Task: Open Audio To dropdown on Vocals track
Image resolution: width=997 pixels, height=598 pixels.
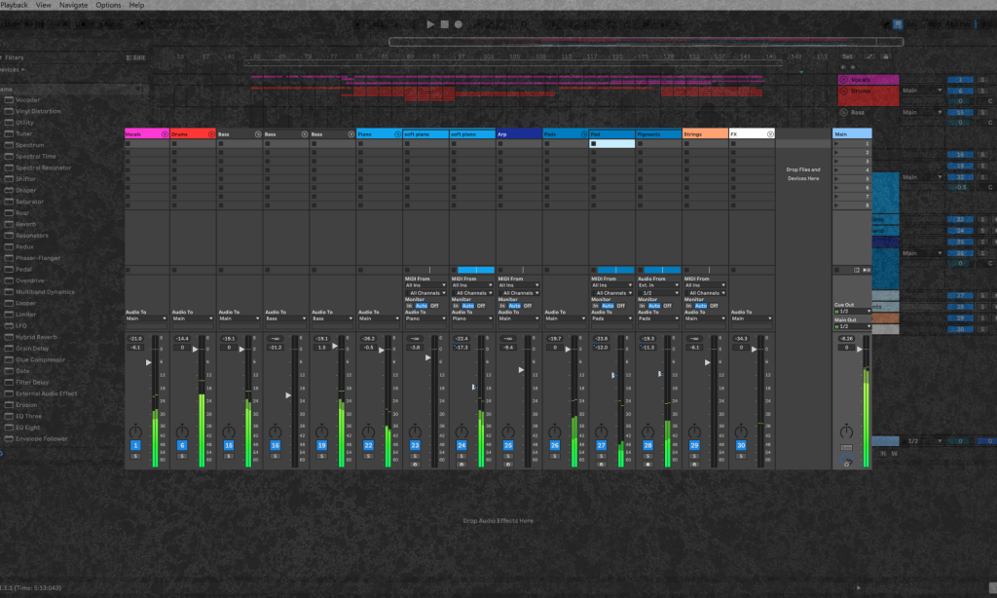Action: [146, 318]
